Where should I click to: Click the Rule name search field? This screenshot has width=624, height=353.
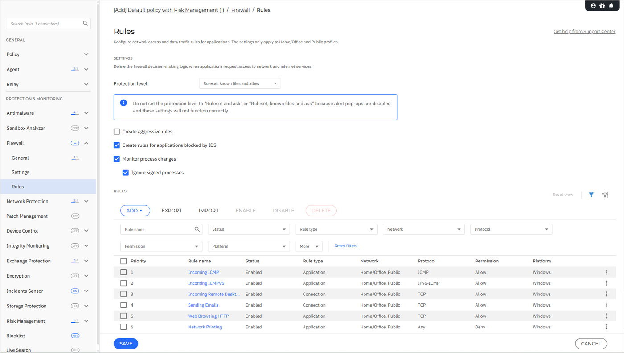click(161, 229)
